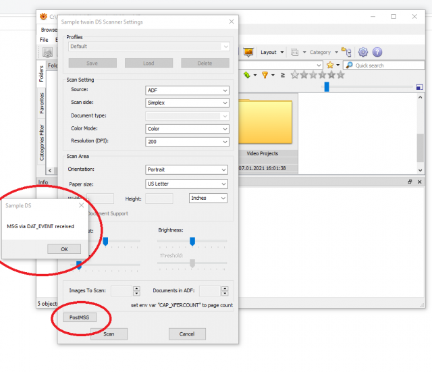This screenshot has width=432, height=372.
Task: Switch to the Favorites side tab
Action: (x=41, y=103)
